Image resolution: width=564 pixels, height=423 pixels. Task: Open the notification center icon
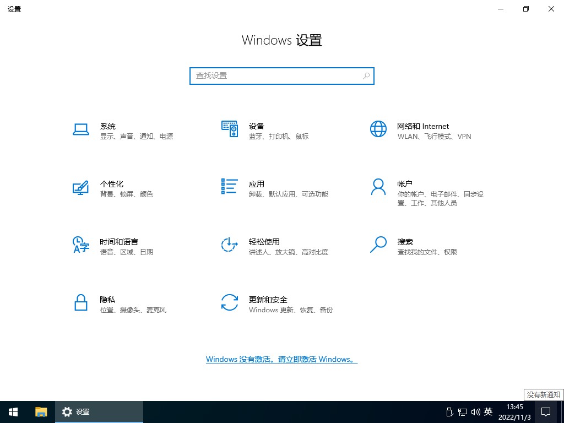coord(546,411)
